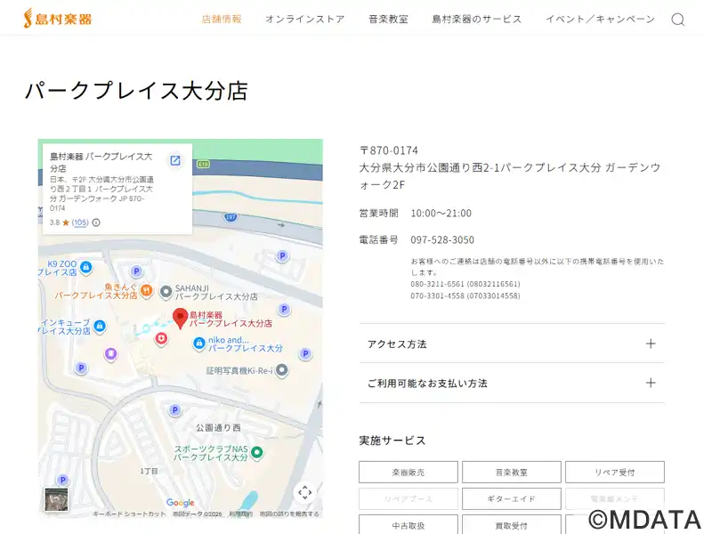This screenshot has width=712, height=534.
Task: Open the イベント／キャンペーン menu
Action: (x=600, y=19)
